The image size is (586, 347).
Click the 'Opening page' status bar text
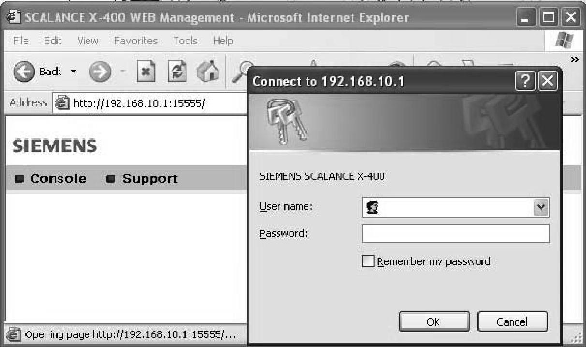130,335
